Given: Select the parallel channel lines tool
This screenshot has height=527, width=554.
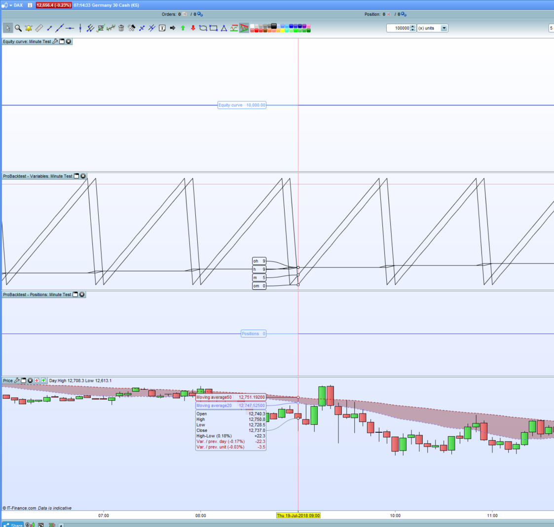Looking at the screenshot, I should 90,28.
